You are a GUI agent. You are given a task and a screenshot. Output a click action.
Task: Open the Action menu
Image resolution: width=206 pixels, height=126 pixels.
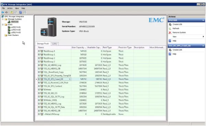tap(10, 8)
